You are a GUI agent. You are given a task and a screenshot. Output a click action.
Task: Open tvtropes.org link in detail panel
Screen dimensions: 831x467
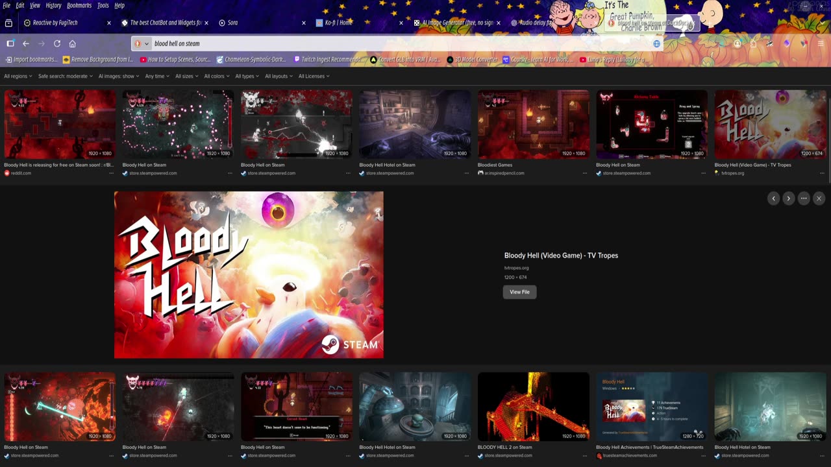[x=517, y=268]
